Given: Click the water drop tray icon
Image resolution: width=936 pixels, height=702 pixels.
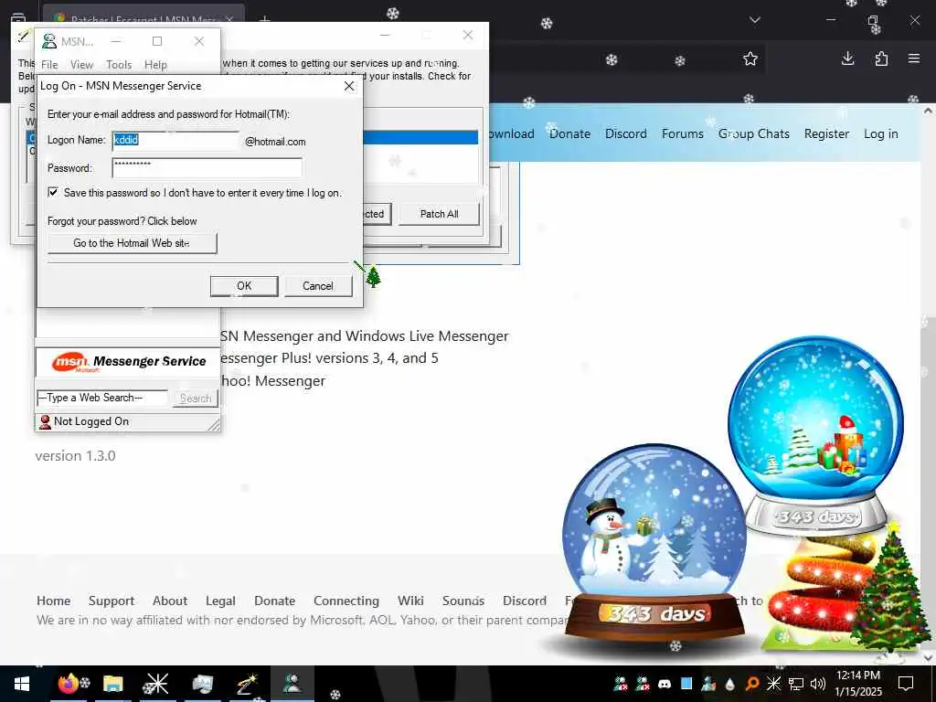Looking at the screenshot, I should (730, 684).
